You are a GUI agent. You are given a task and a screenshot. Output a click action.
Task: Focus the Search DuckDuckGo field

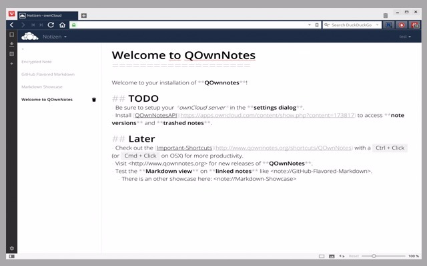click(x=352, y=25)
